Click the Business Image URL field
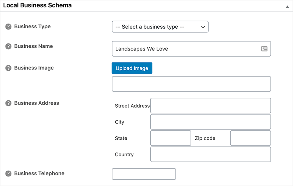This screenshot has height=186, width=293. [x=191, y=84]
